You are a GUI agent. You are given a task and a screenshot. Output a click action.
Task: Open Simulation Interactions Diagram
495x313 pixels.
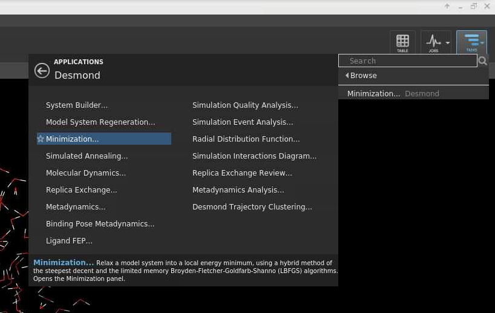tap(254, 156)
